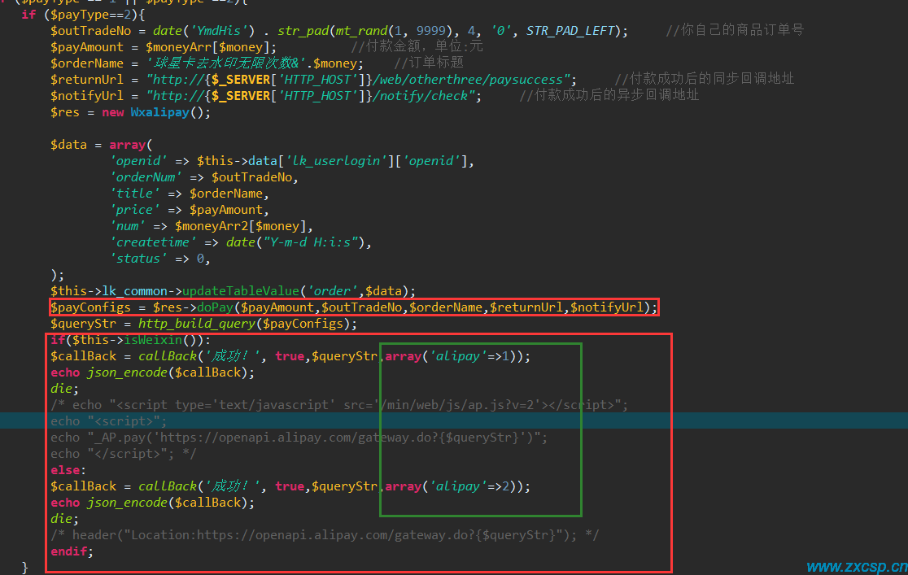Click the 付款成功后的异步回调地址 comment
Viewport: 908px width, 575px height.
(x=609, y=95)
